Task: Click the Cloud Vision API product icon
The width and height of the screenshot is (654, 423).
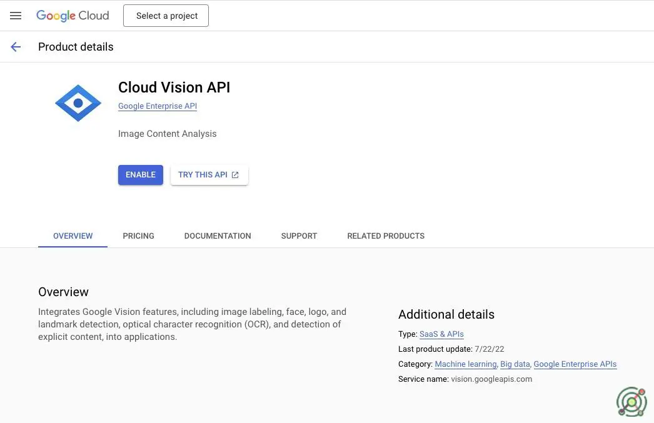Action: click(78, 103)
